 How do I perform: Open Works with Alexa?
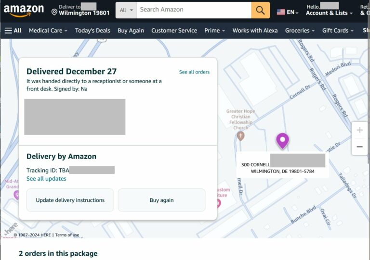255,31
